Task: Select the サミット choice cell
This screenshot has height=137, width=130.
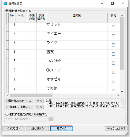Action: [77, 27]
